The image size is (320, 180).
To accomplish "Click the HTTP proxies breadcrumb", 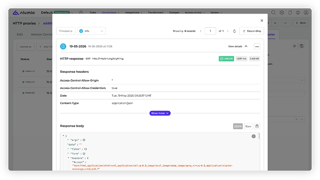I will point(24,23).
